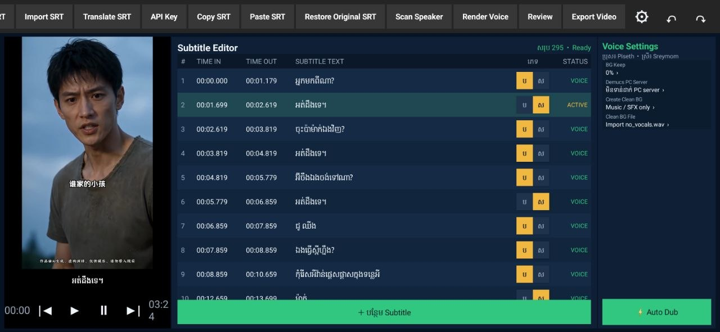Select female (ស) button in row 6
The width and height of the screenshot is (720, 332).
pyautogui.click(x=541, y=202)
